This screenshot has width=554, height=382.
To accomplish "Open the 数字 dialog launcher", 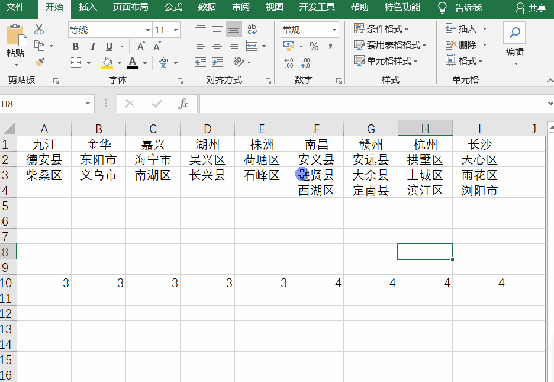I will click(339, 81).
